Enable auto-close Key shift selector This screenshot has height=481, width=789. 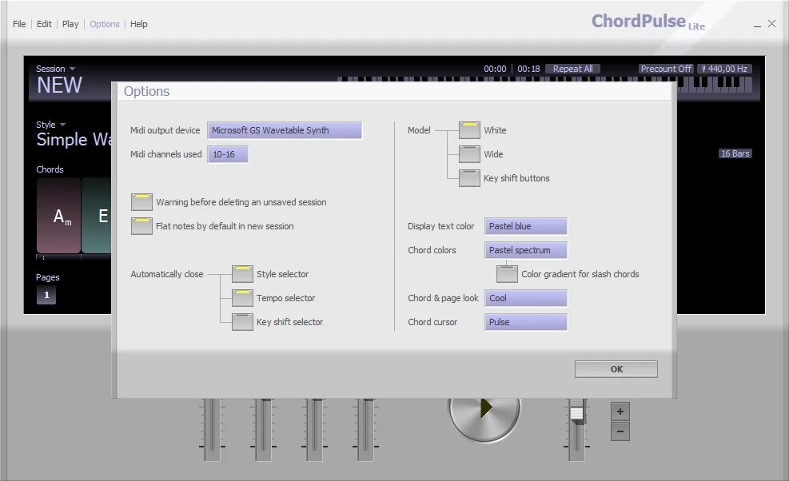242,322
